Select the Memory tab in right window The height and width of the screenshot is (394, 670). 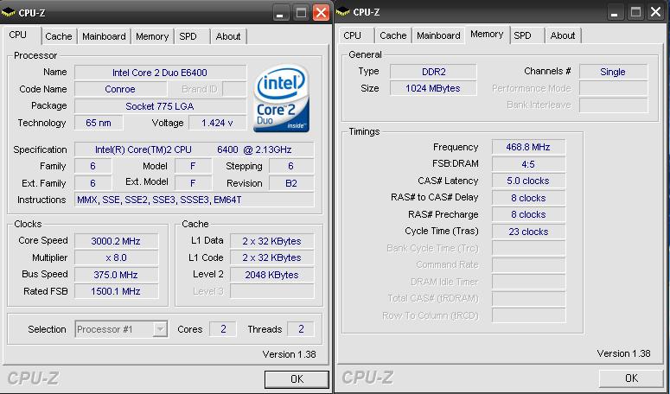pos(487,35)
